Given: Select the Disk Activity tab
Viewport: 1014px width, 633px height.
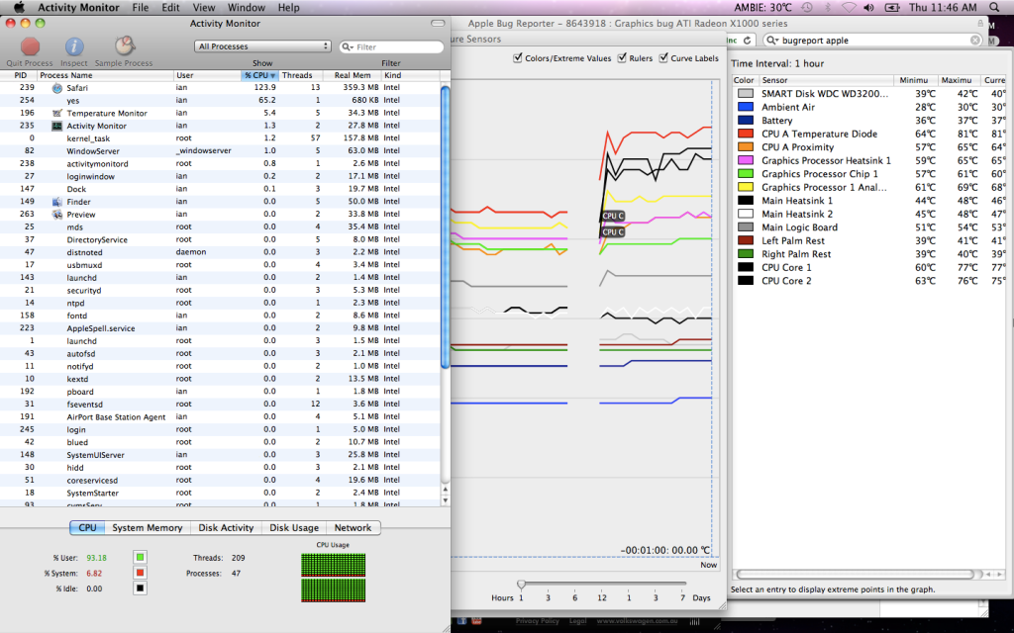Looking at the screenshot, I should click(226, 528).
